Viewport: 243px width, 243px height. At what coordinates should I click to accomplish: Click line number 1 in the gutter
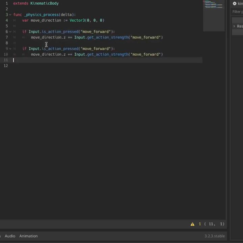pos(6,3)
